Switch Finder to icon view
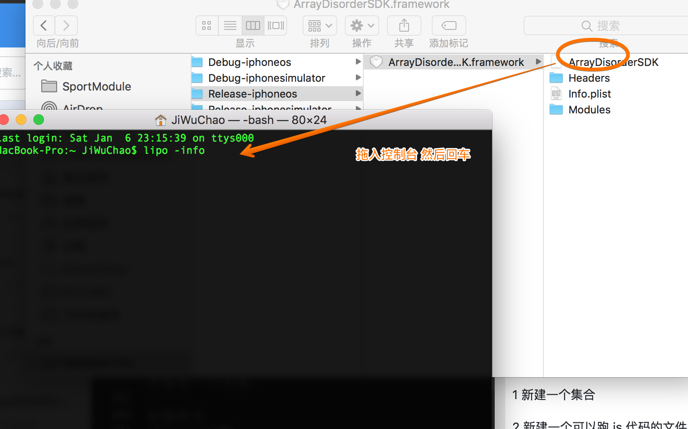The image size is (688, 429). point(207,25)
